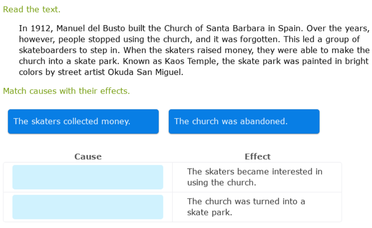
Task: Click effect "The skaters became interested in using the church"
Action: click(254, 177)
